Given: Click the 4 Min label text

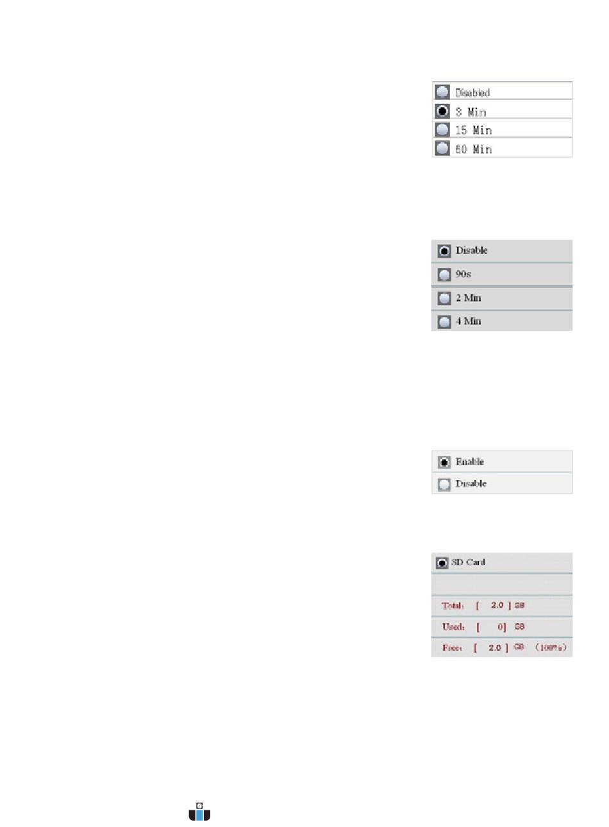Looking at the screenshot, I should coord(469,321).
